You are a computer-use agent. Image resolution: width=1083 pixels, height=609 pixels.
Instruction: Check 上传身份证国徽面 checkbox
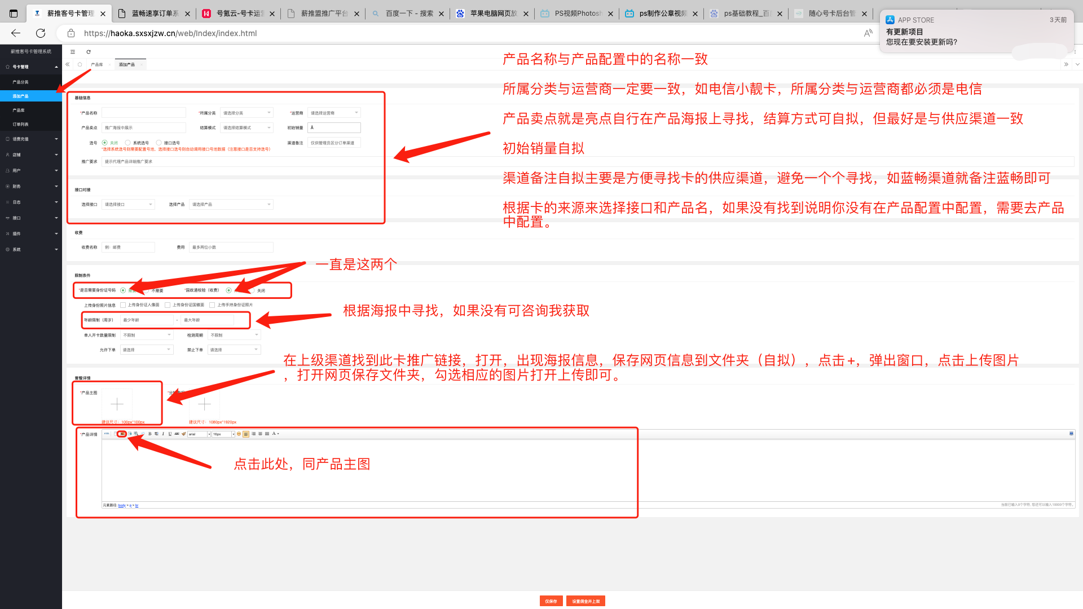(x=168, y=305)
